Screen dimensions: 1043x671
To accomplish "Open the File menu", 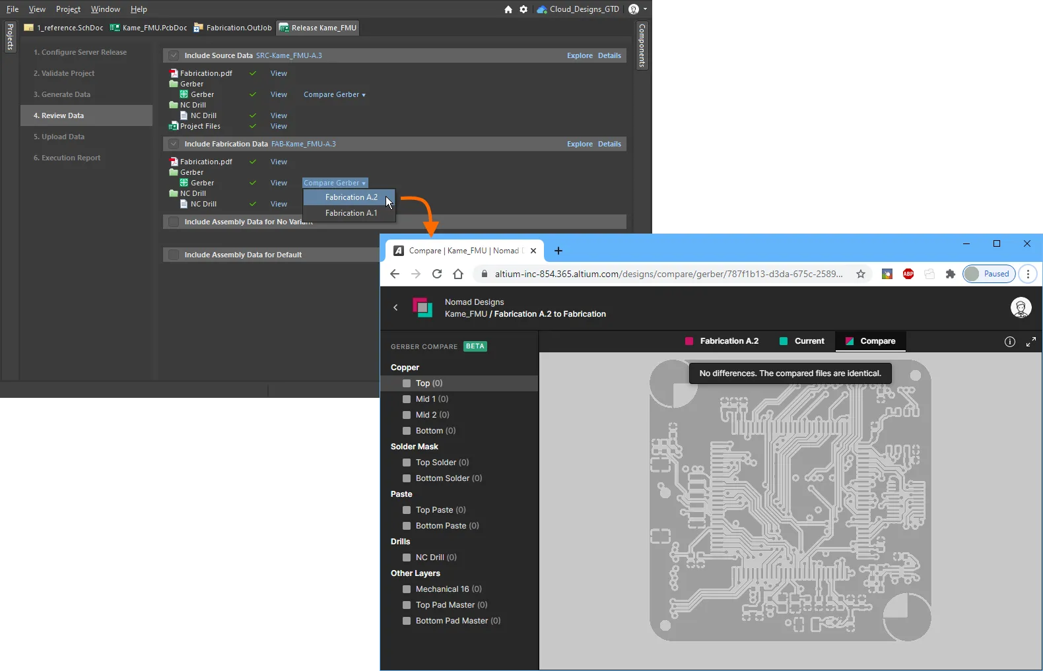I will click(13, 9).
